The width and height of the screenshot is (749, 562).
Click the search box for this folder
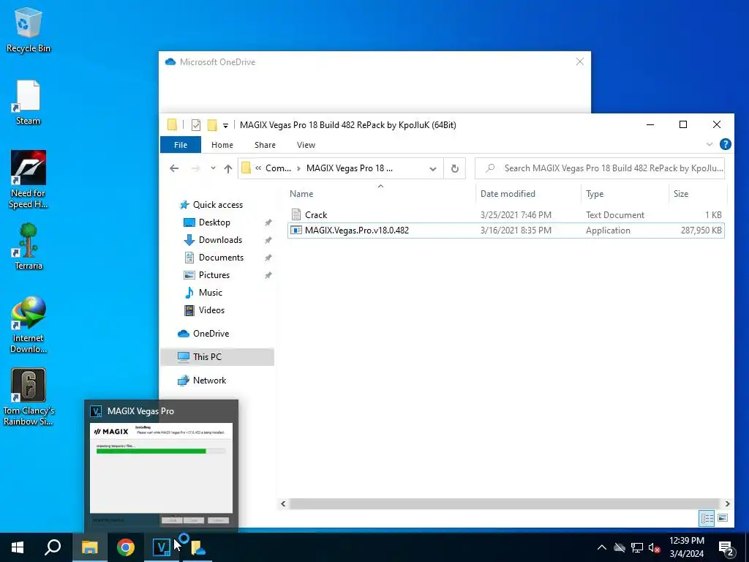[x=600, y=168]
